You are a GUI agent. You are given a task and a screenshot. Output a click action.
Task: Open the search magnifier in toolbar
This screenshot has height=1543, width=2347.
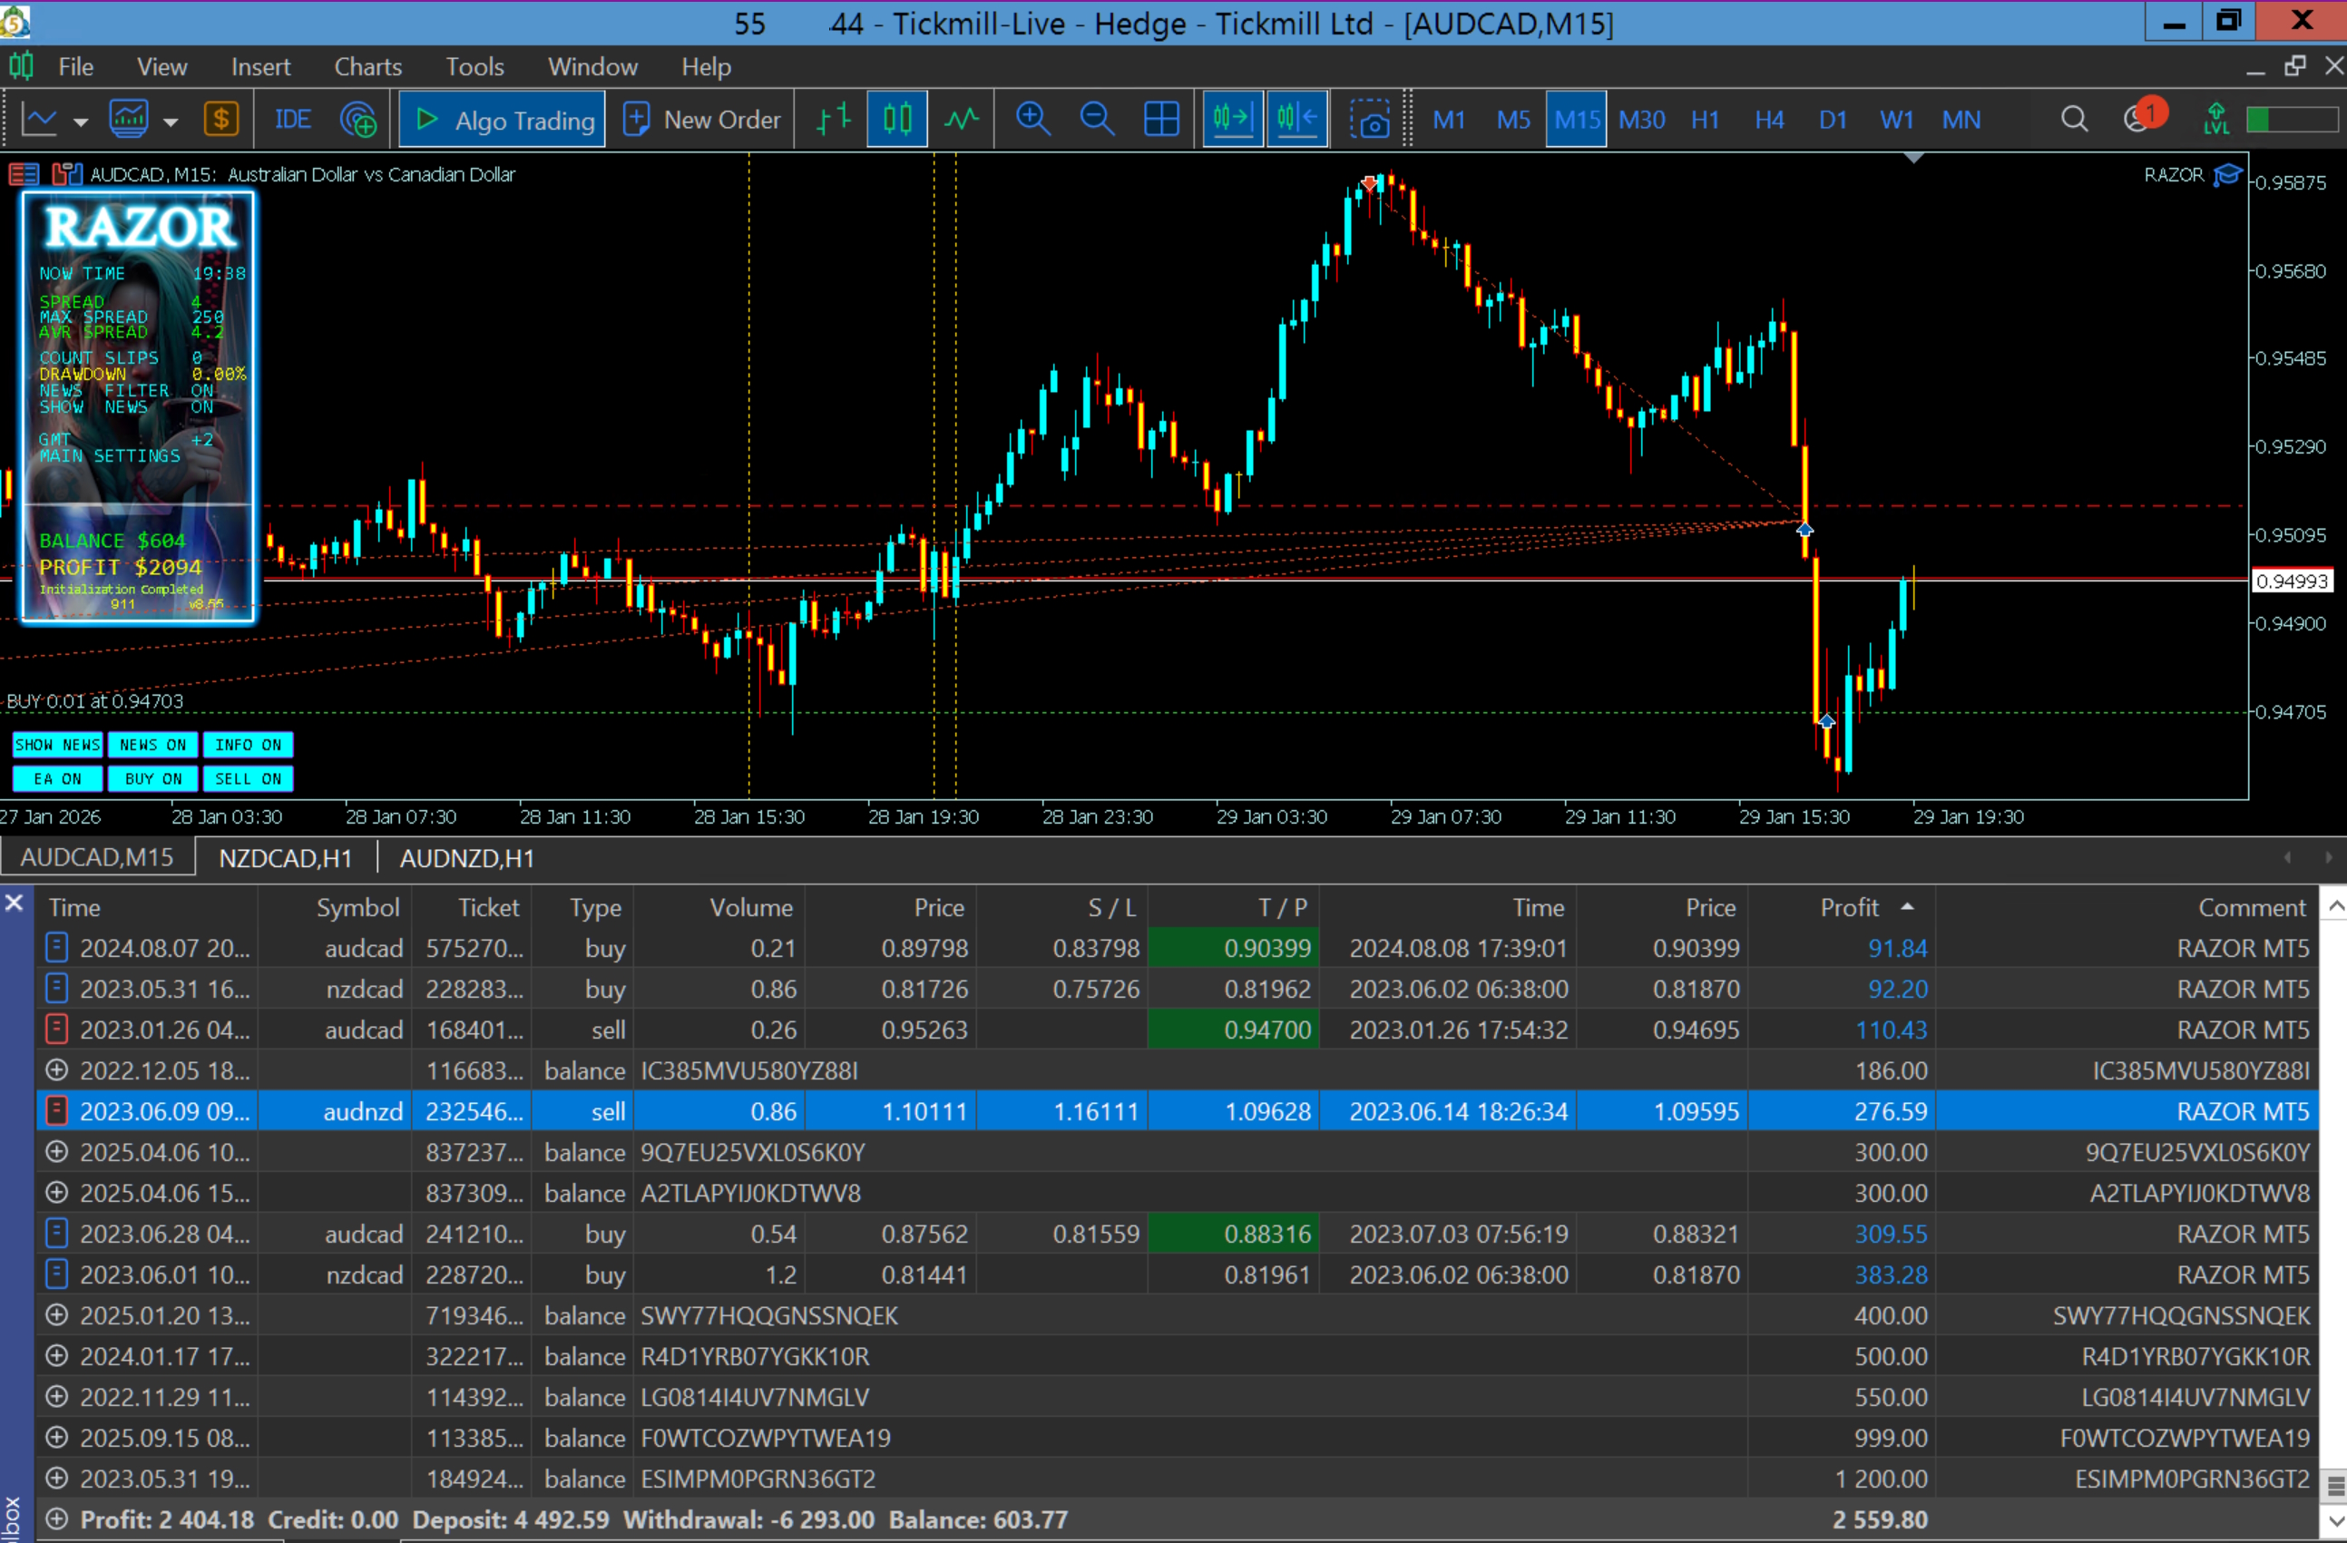[x=2074, y=120]
